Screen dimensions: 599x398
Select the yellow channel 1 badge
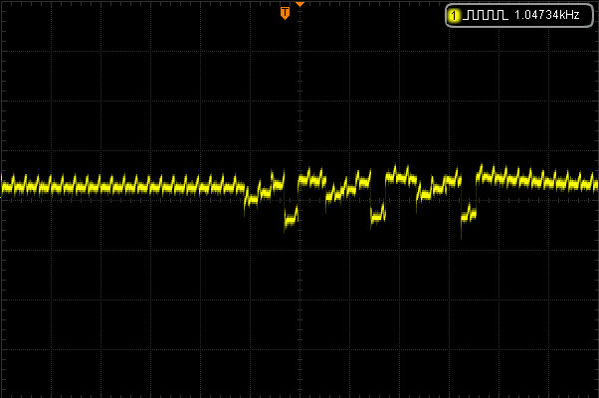coord(456,15)
